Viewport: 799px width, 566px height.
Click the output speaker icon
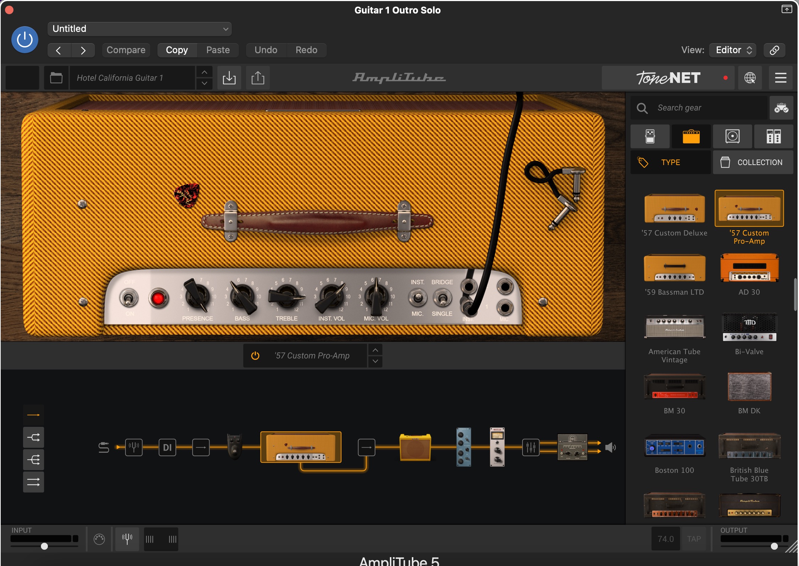[x=610, y=447]
